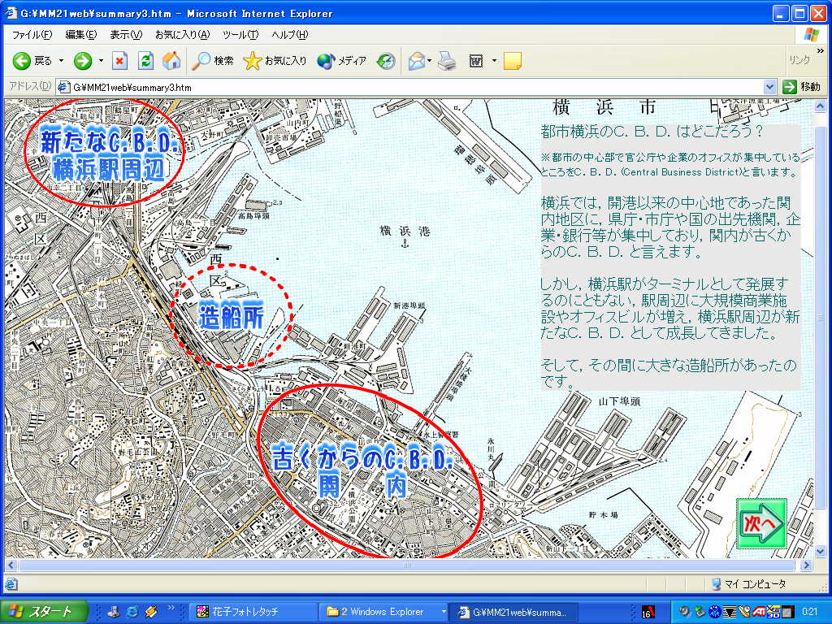Open the お気に入り favorites star button
This screenshot has width=832, height=624.
coord(275,61)
